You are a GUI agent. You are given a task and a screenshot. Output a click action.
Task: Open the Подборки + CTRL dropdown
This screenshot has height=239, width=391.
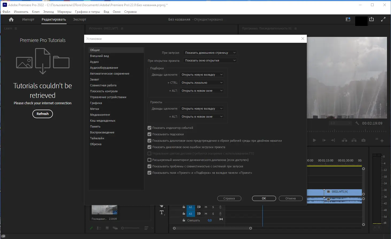[x=202, y=83]
